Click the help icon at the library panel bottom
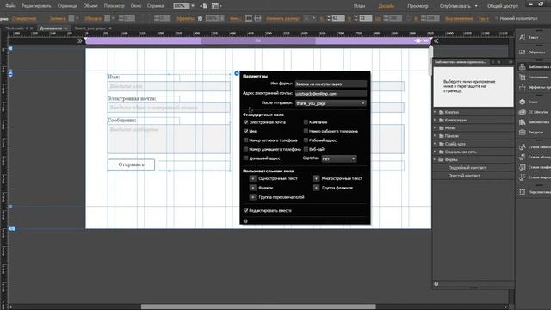Screen dimensions: 551x310 [x=436, y=284]
